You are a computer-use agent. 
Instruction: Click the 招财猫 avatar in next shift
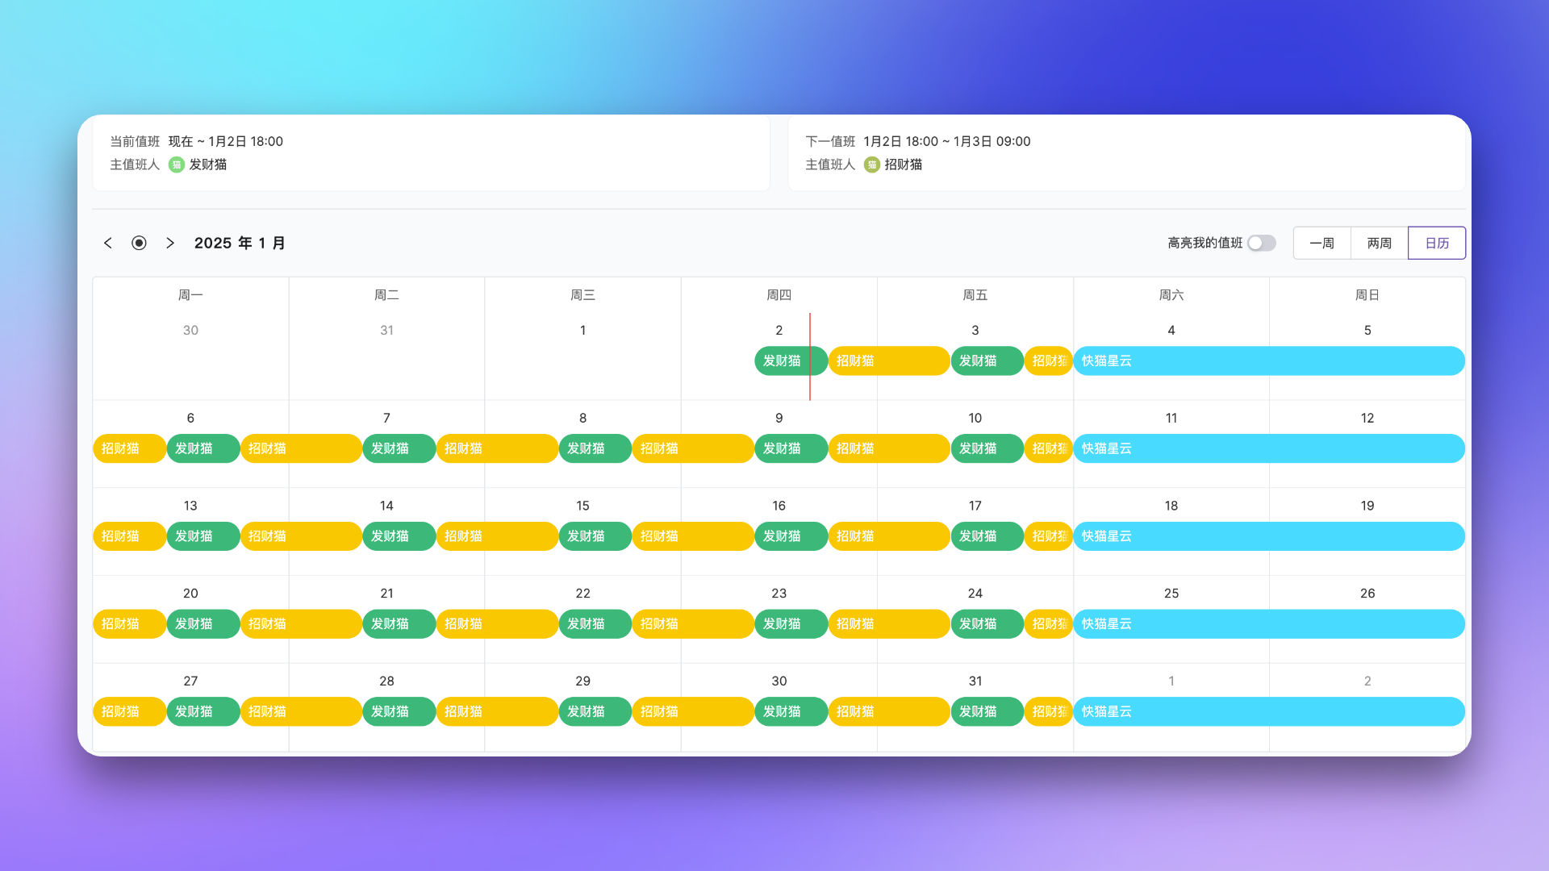872,165
